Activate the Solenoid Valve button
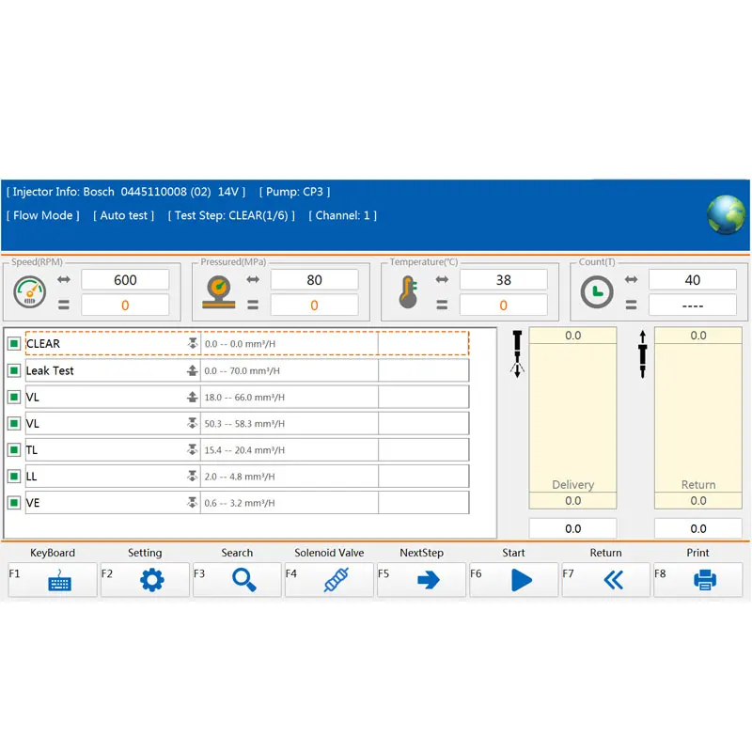 point(329,579)
